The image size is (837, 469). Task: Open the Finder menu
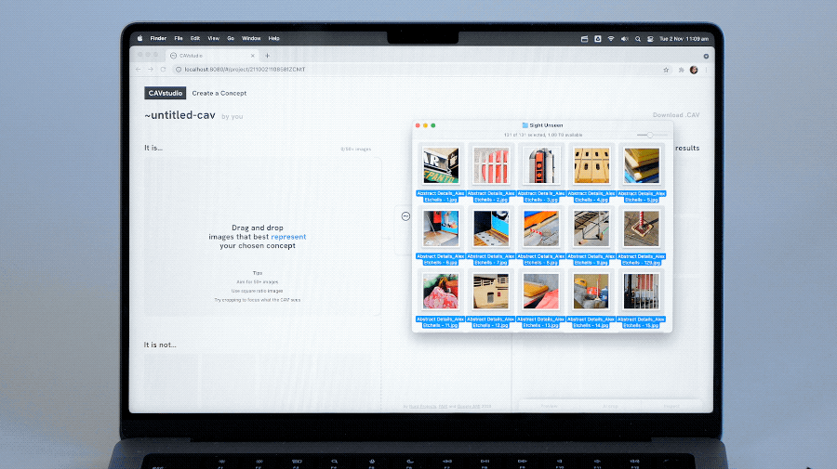[x=158, y=38]
